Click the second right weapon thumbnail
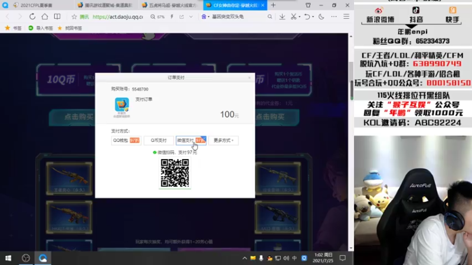Image resolution: width=472 pixels, height=265 pixels. 277,217
